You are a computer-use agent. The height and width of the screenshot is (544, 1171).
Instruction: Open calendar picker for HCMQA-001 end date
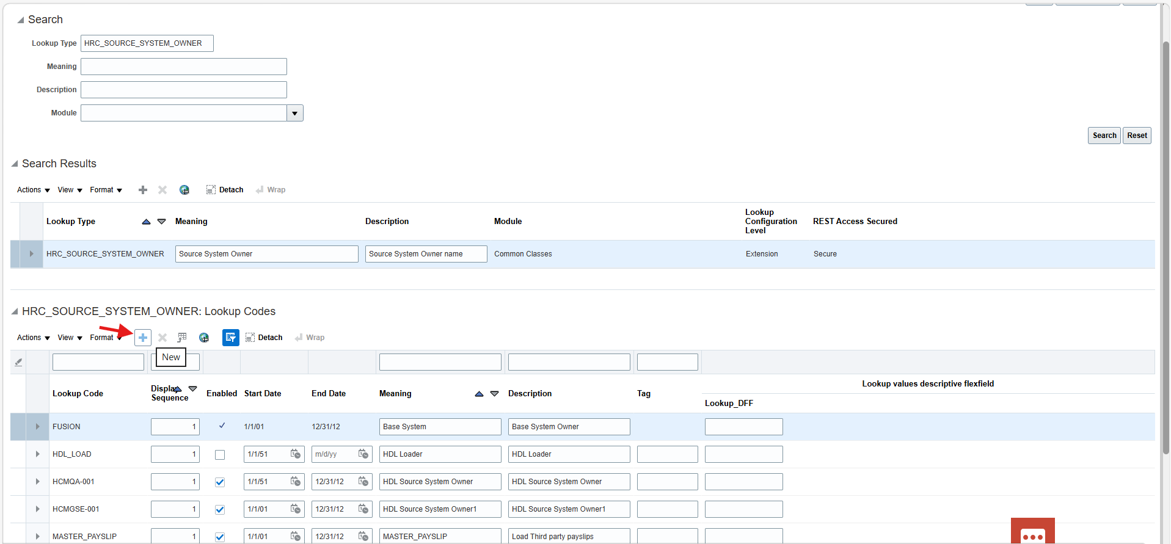(x=363, y=482)
